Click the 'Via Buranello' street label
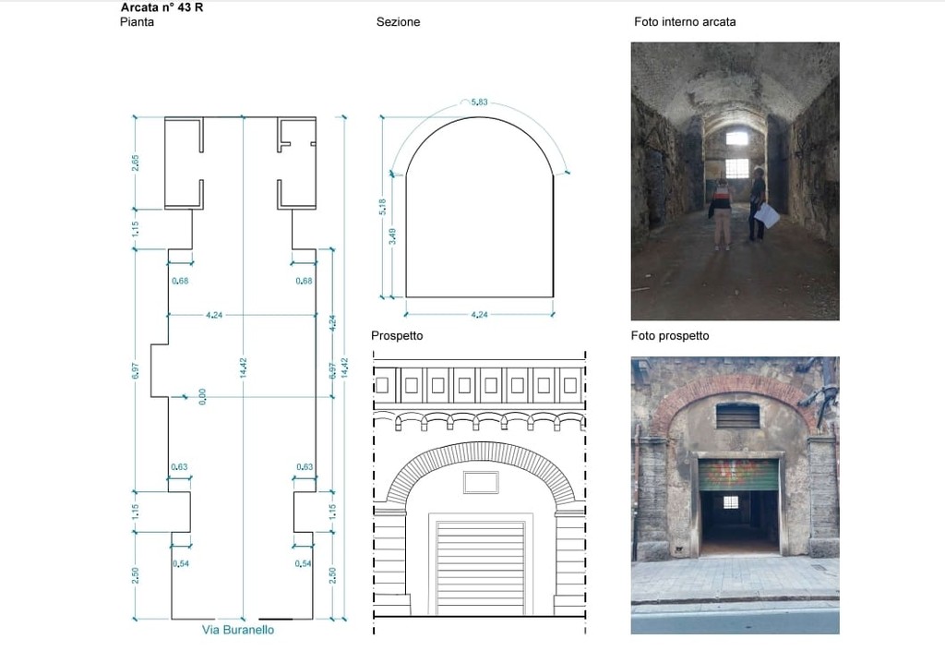This screenshot has height=663, width=945. (238, 630)
